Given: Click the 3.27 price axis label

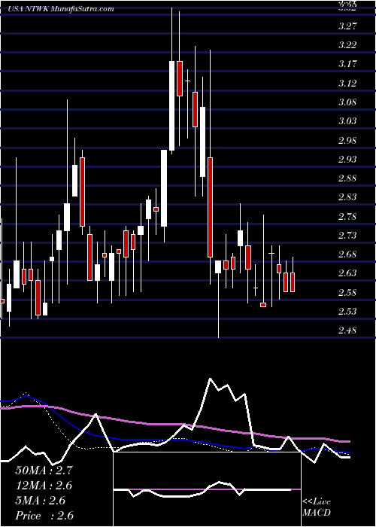Looking at the screenshot, I should pyautogui.click(x=347, y=26).
